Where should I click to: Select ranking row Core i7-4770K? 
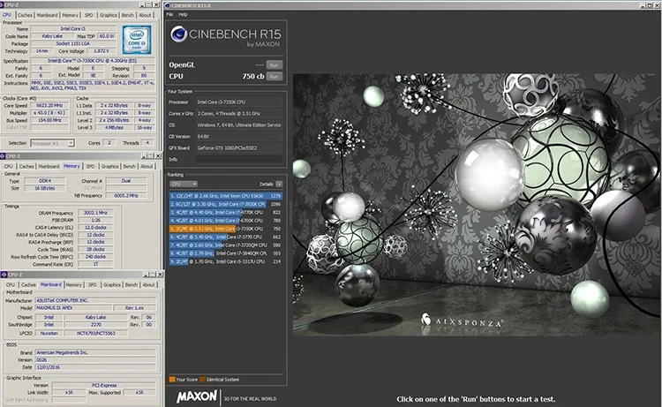[225, 213]
